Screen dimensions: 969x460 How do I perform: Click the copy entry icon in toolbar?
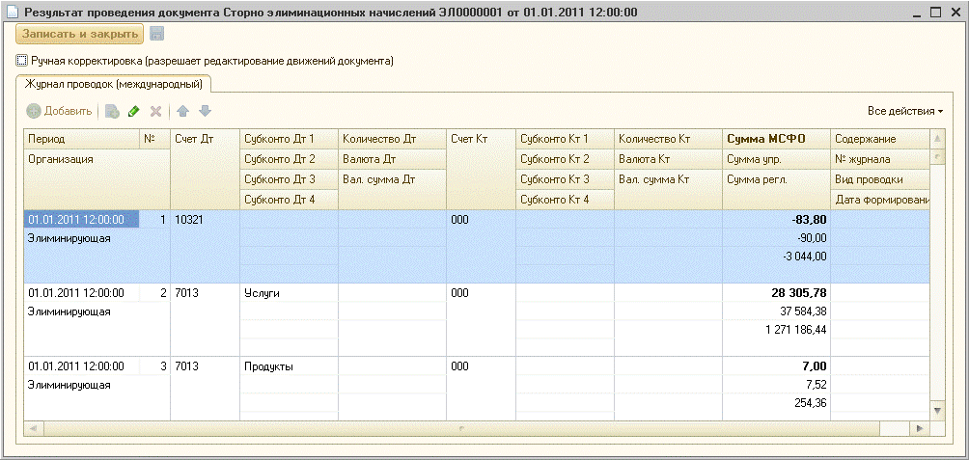(112, 112)
